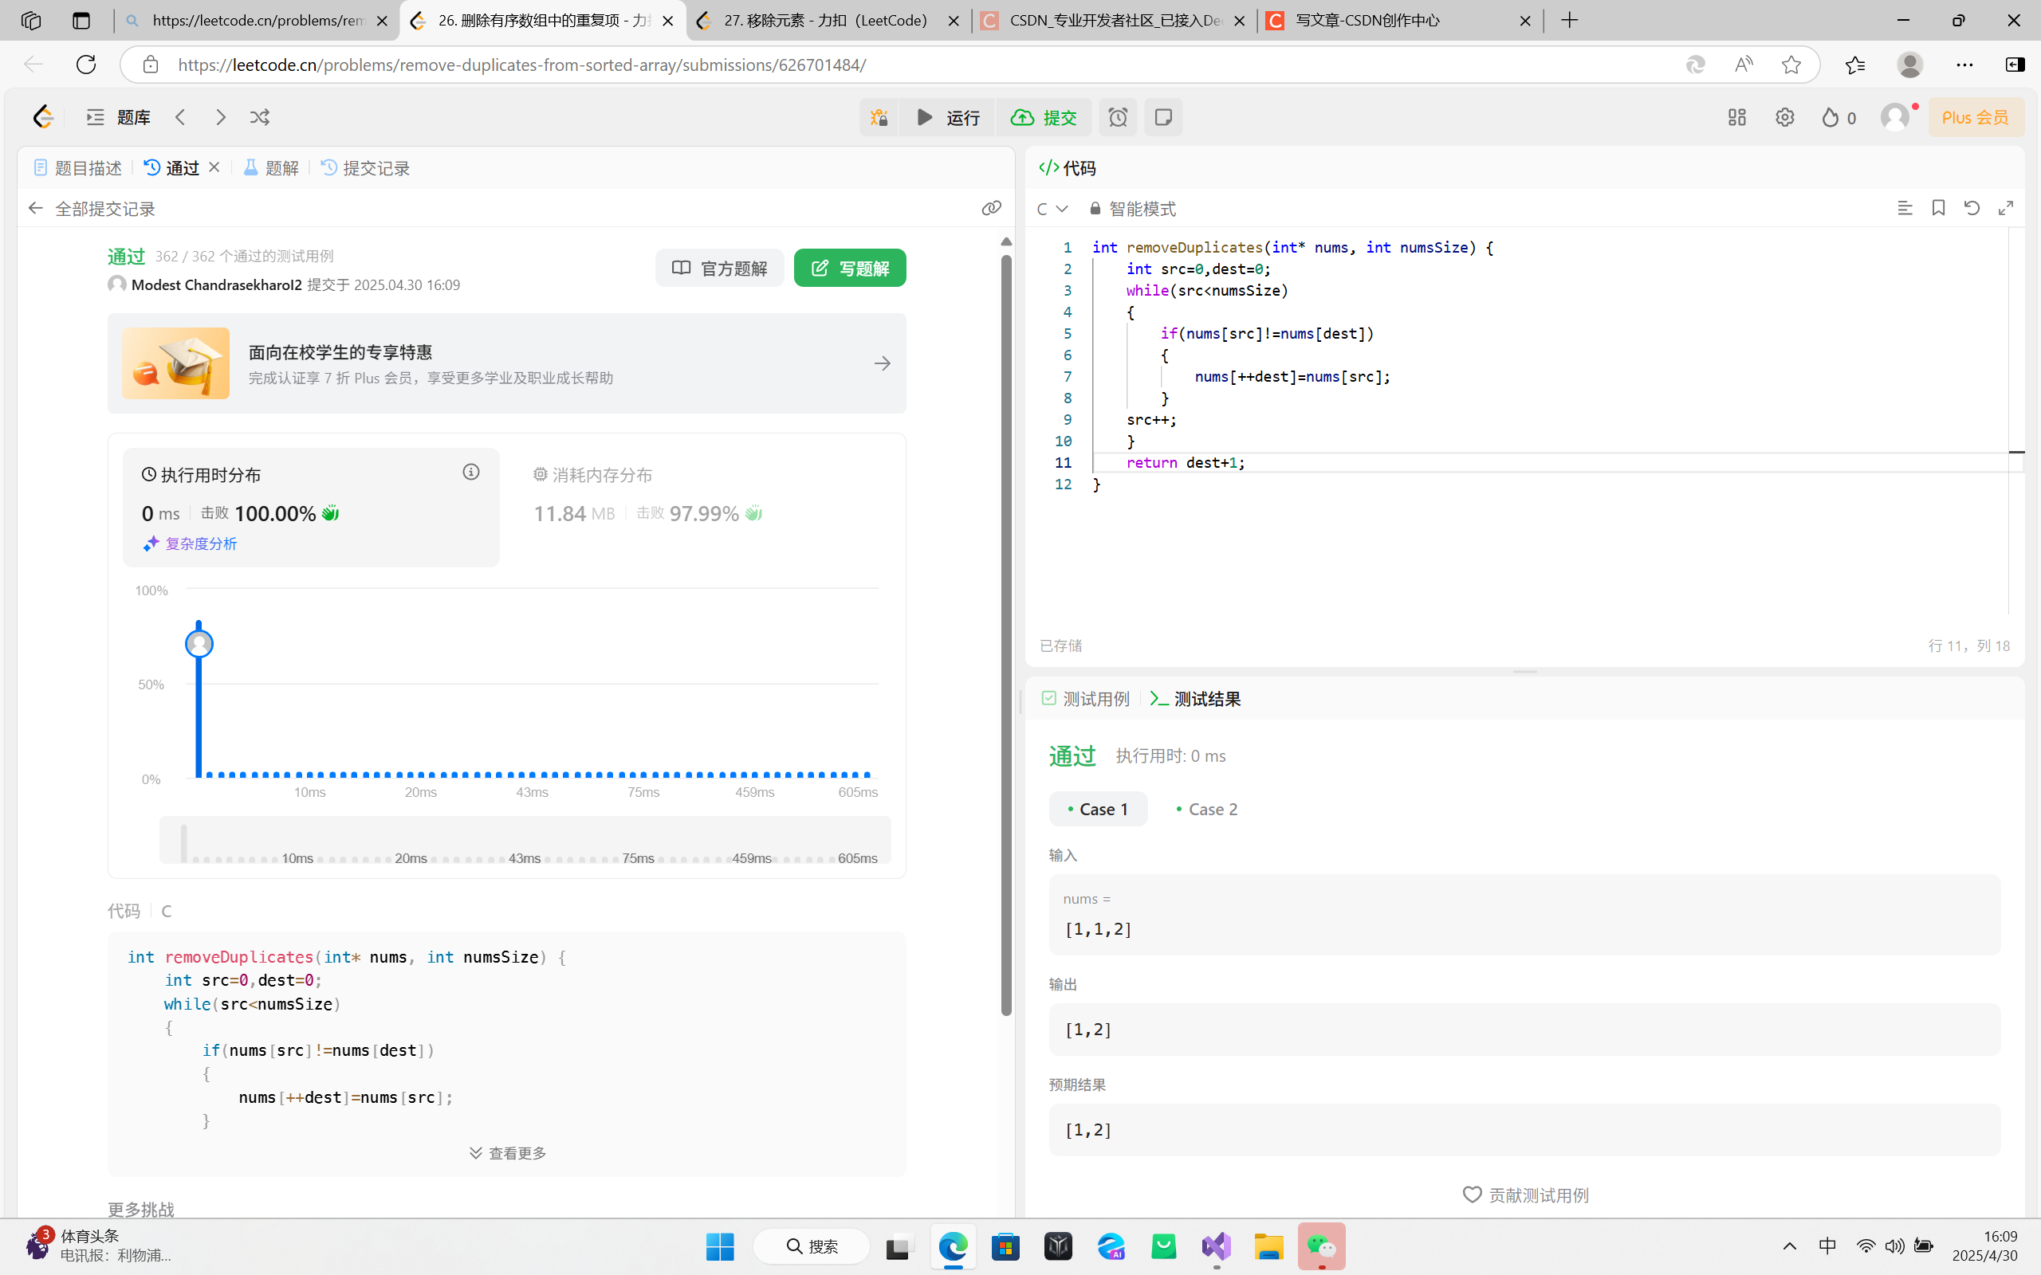This screenshot has width=2041, height=1275.
Task: Click the green 写题解 button
Action: click(849, 269)
